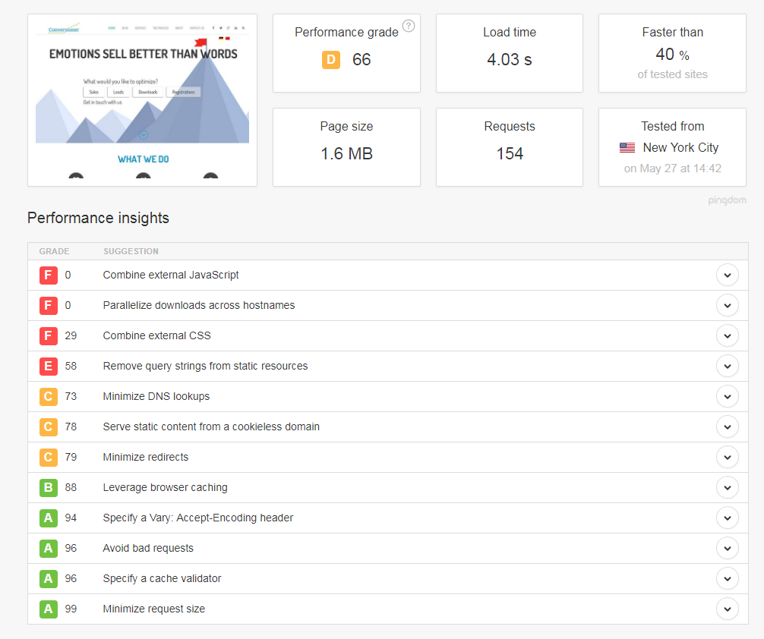The image size is (764, 639).
Task: Click the 'Minimize redirects' text
Action: pyautogui.click(x=145, y=458)
